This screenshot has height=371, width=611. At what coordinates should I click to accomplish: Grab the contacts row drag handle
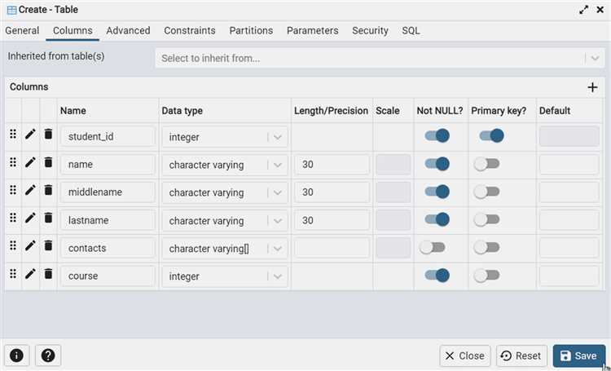(13, 245)
